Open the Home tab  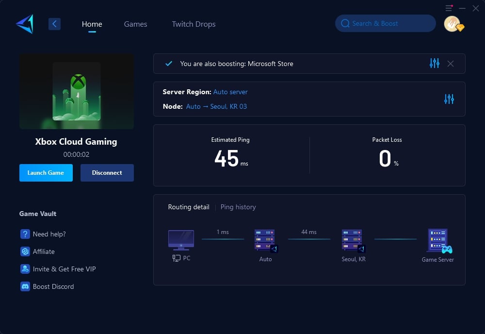tap(92, 24)
